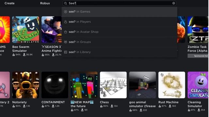This screenshot has width=209, height=117.
Task: Click thumbs-up icon under Notoriety
Action: [x=14, y=106]
